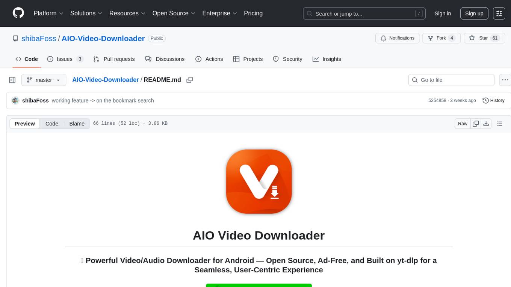Click the Public repository badge
This screenshot has width=511, height=287.
coord(157,38)
